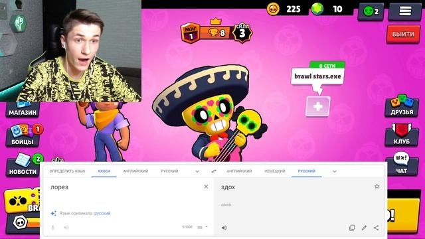Listen to source text speaker icon
The image size is (425, 239).
pyautogui.click(x=66, y=227)
